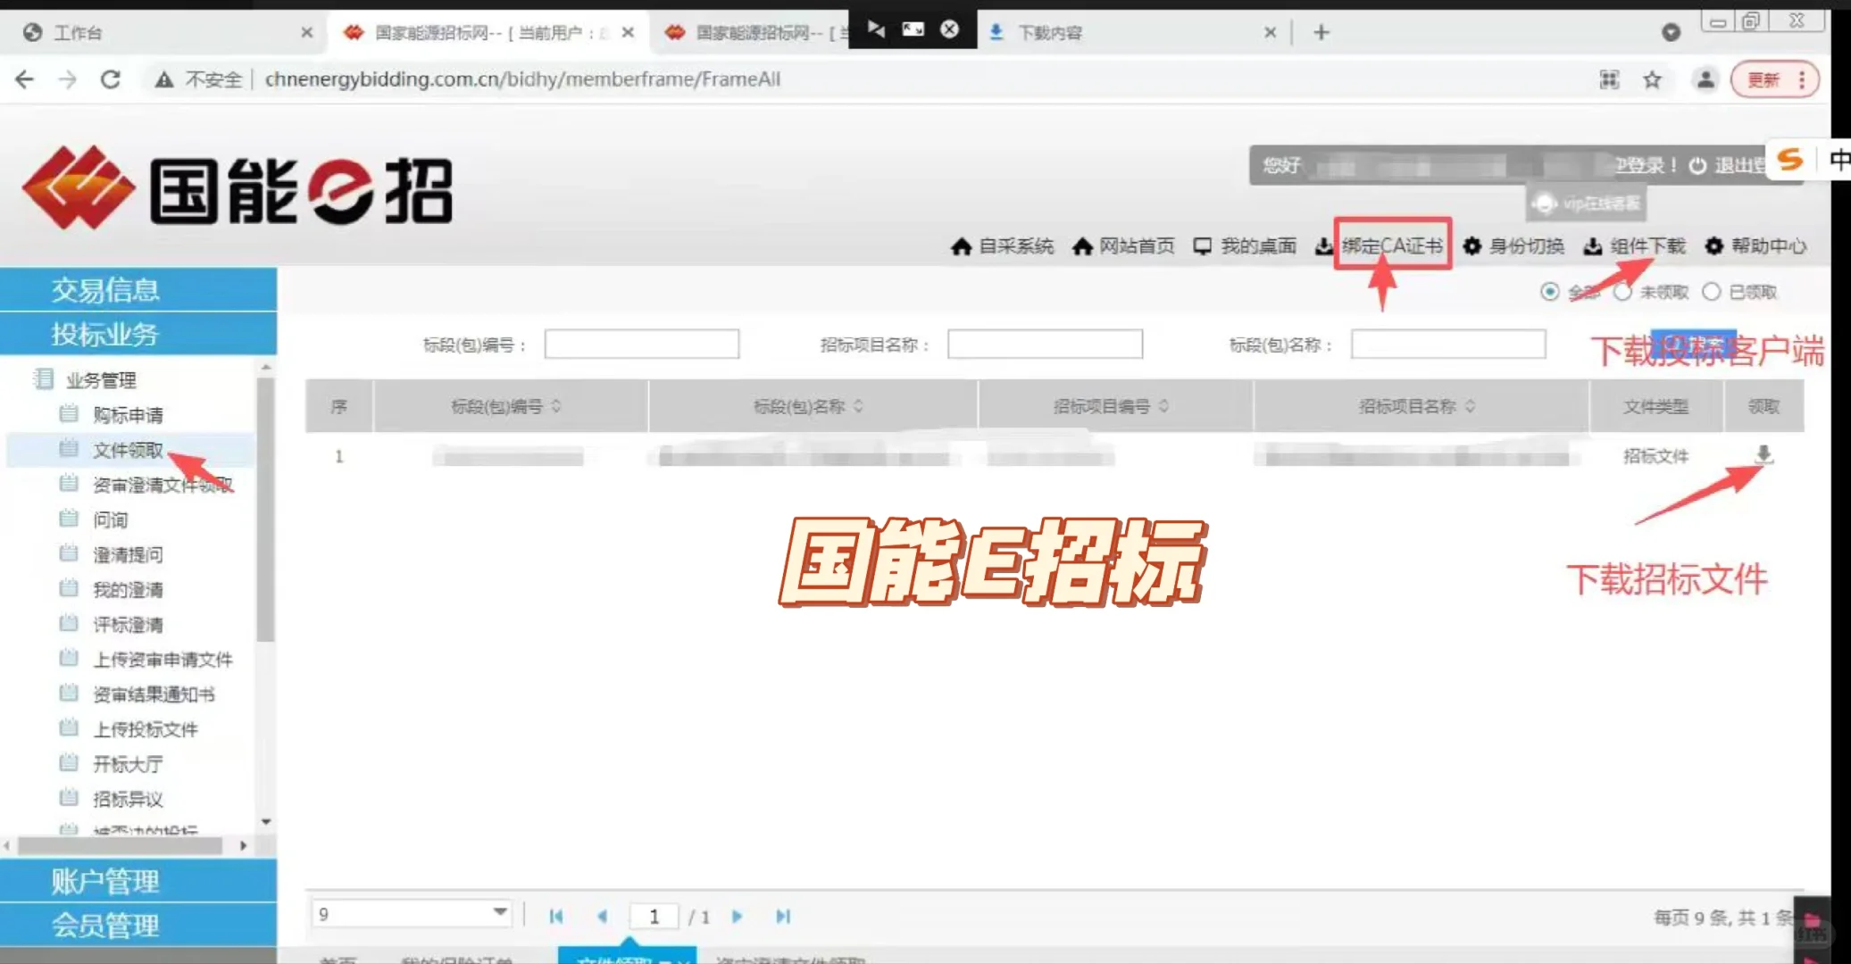The image size is (1851, 964).
Task: Click the 身份切换 identity switch icon
Action: [x=1512, y=246]
